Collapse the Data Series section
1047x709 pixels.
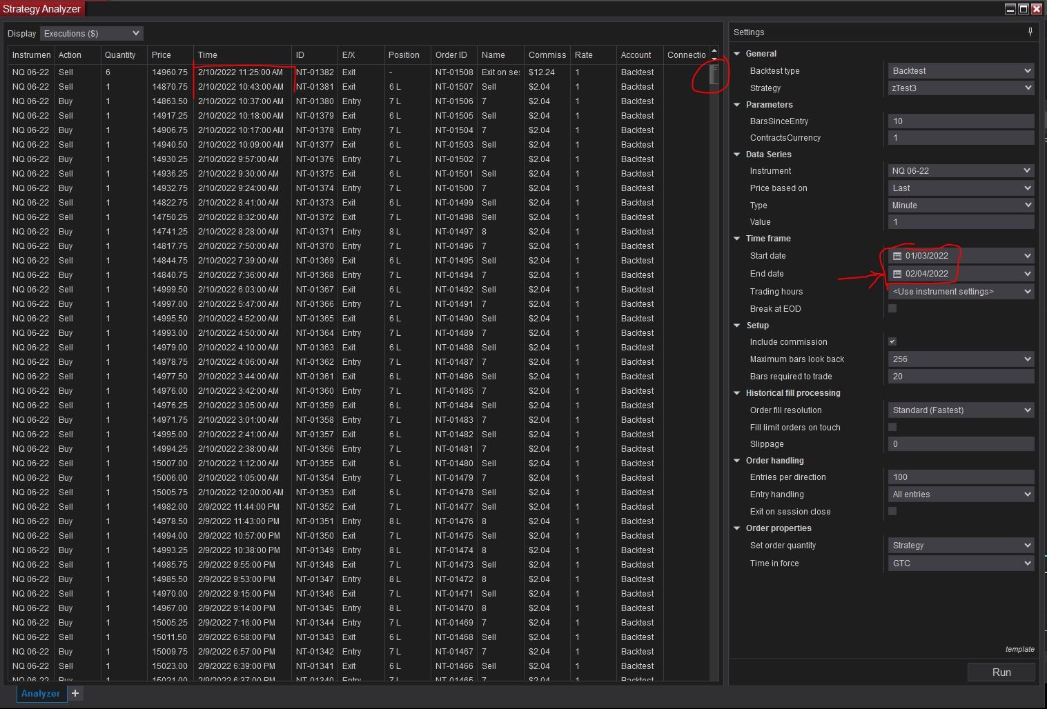[737, 154]
